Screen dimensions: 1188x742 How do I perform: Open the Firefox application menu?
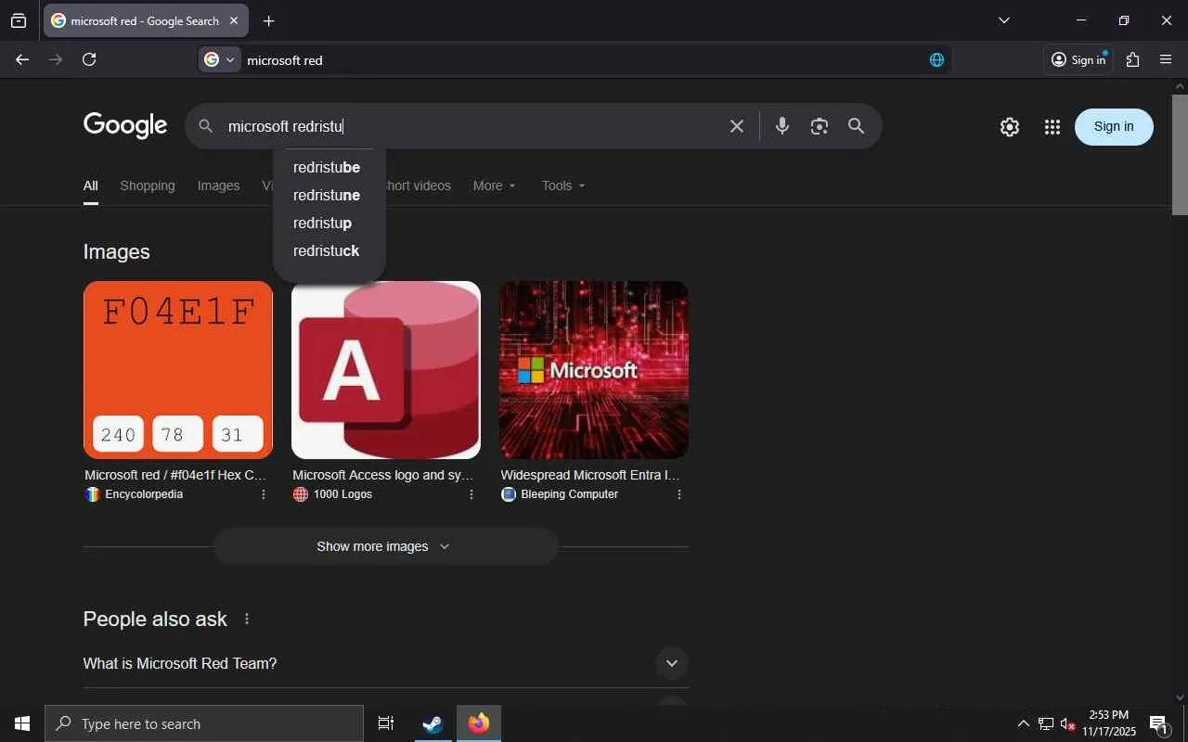pos(1166,59)
